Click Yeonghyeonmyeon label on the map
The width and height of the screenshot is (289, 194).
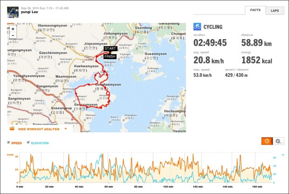pos(29,76)
